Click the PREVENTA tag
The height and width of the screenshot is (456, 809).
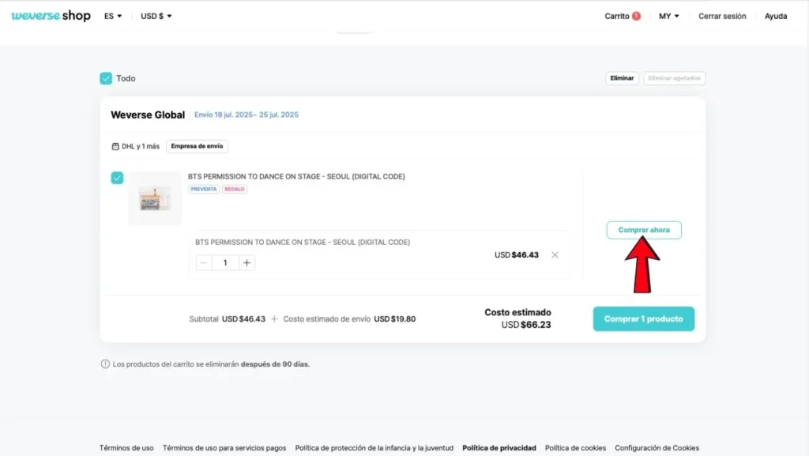click(x=204, y=189)
